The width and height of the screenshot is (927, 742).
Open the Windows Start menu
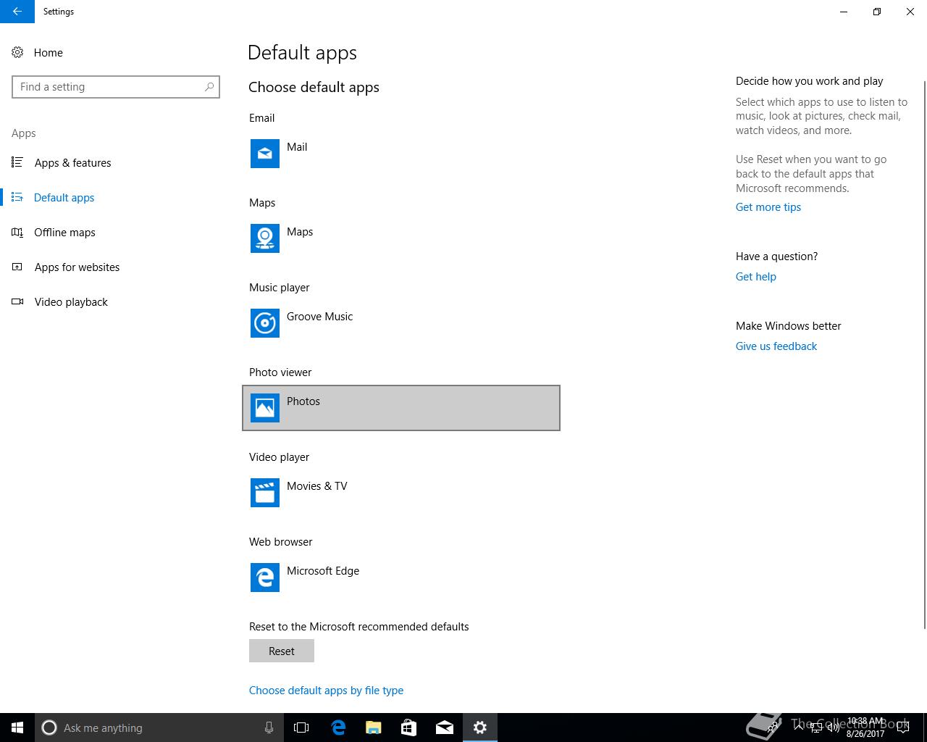(17, 728)
